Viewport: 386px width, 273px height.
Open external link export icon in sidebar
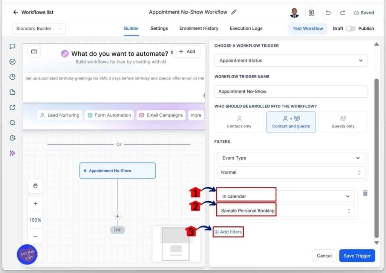coord(12,107)
